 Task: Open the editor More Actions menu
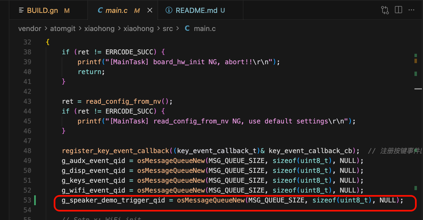pyautogui.click(x=411, y=10)
